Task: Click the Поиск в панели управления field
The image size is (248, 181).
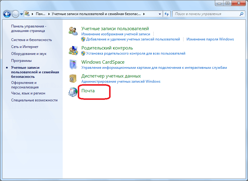Action: coord(206,14)
